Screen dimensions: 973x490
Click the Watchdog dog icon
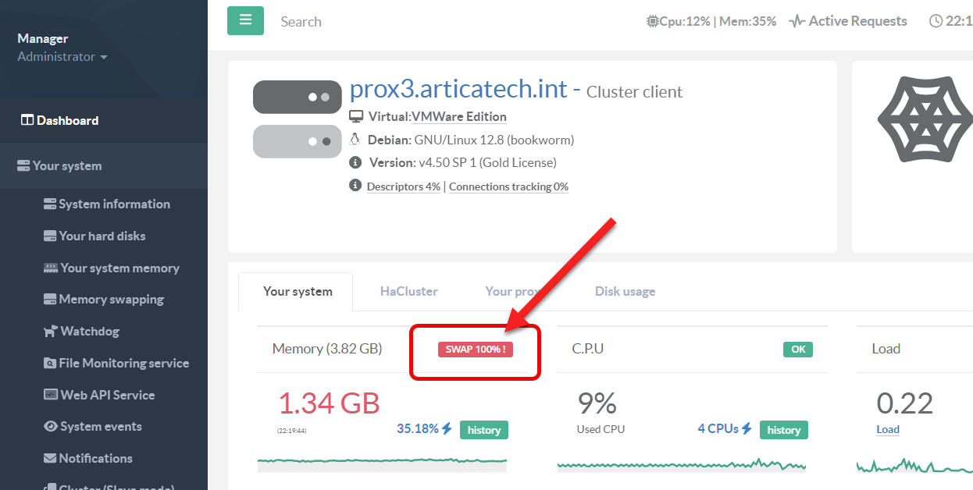point(50,332)
